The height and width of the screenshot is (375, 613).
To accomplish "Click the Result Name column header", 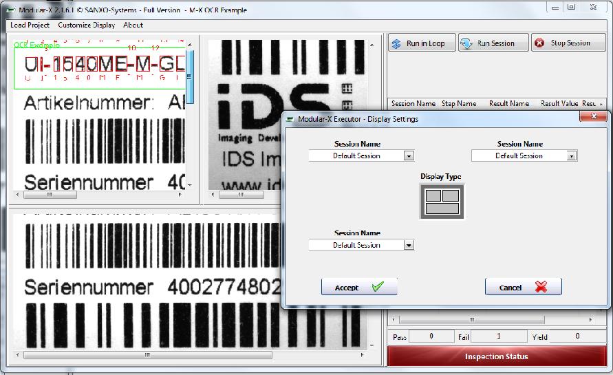I will [509, 104].
